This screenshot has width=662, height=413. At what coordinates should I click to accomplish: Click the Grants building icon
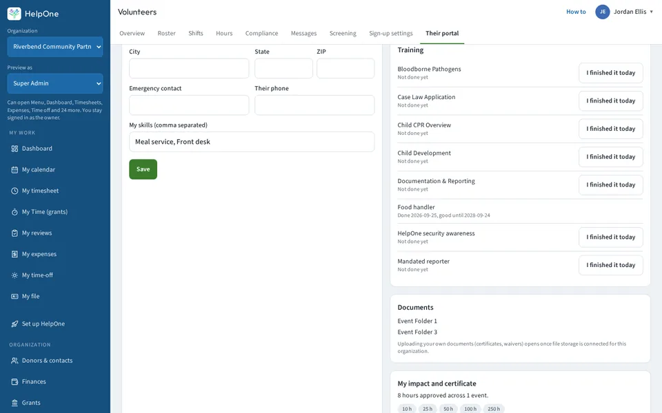click(x=14, y=403)
